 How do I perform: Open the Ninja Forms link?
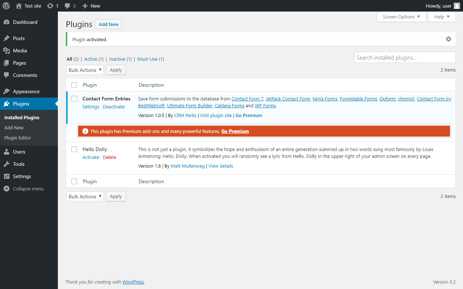tap(325, 99)
